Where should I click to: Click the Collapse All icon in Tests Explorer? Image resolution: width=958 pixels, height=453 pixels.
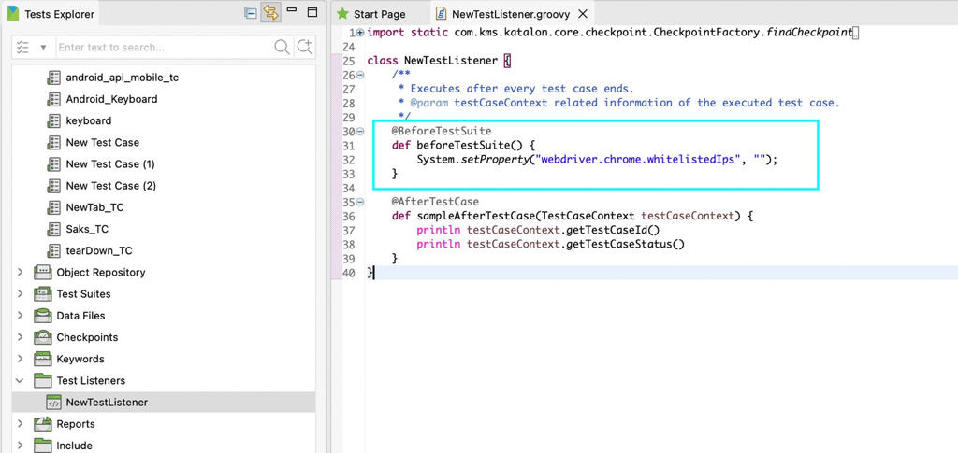pos(250,13)
